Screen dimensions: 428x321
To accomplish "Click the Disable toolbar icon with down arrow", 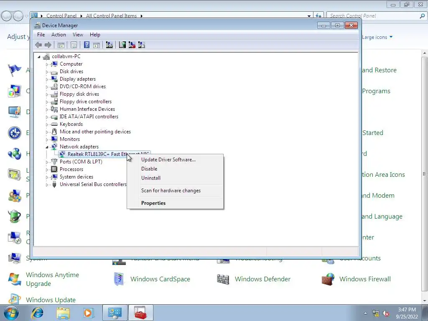I will click(x=141, y=45).
